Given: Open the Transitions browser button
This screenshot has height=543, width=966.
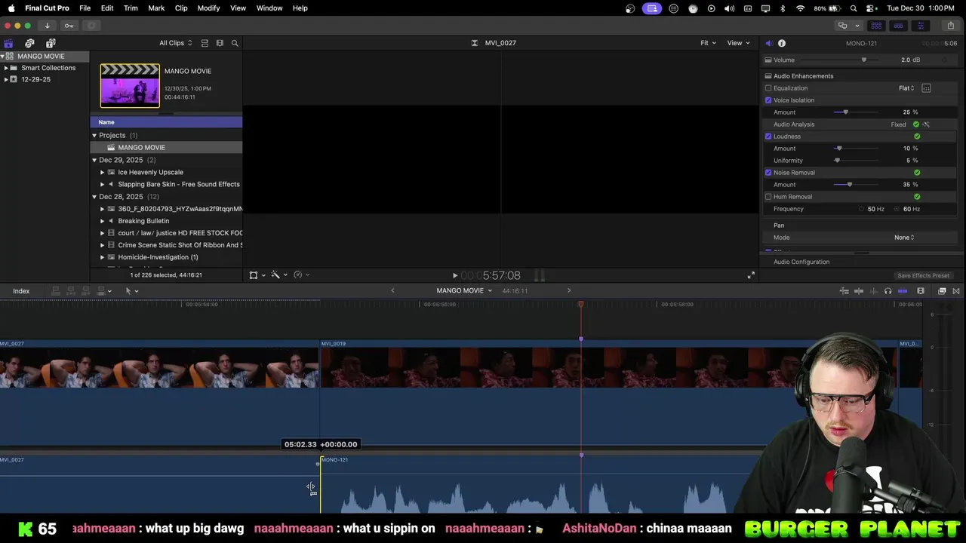Looking at the screenshot, I should click(956, 291).
